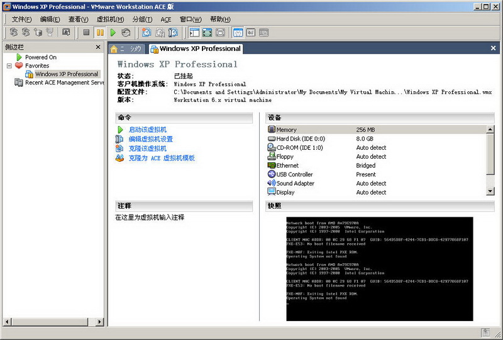Select the Hard Disk (IDE 0:0) device
This screenshot has height=340, width=503.
click(x=376, y=139)
